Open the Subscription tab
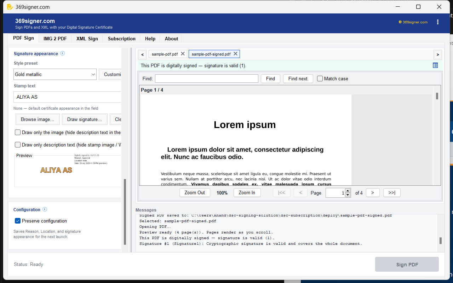 coord(122,39)
